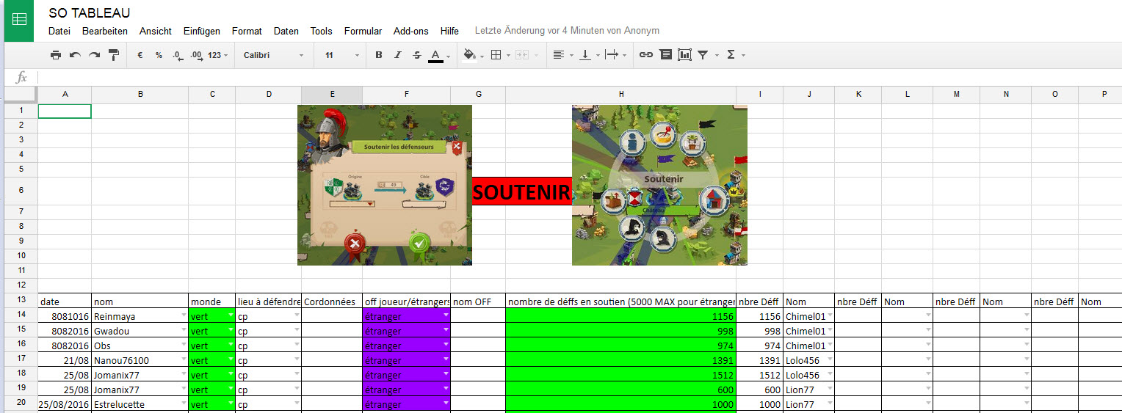Click the SO TABLEAU document title
This screenshot has height=413, width=1122.
(x=90, y=13)
